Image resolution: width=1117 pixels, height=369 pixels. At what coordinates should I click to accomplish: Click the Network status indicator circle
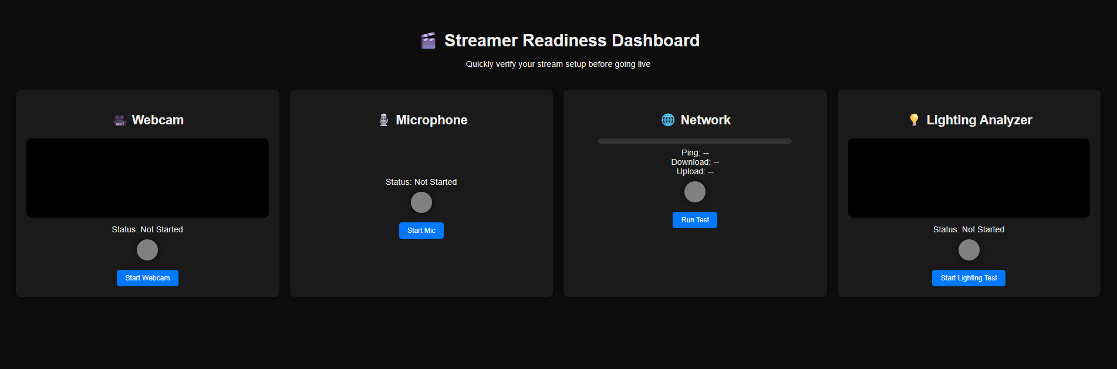(x=694, y=192)
